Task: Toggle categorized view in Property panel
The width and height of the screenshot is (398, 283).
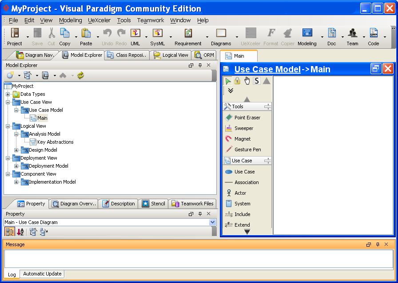Action: pyautogui.click(x=10, y=232)
